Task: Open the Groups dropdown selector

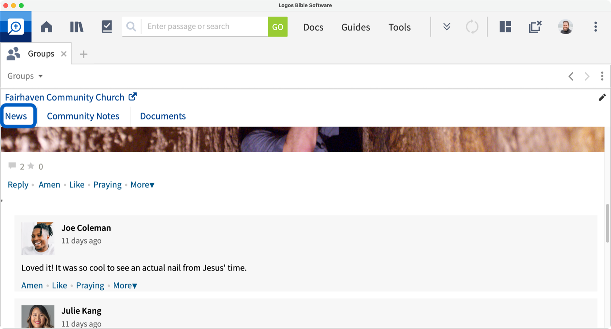Action: (25, 76)
